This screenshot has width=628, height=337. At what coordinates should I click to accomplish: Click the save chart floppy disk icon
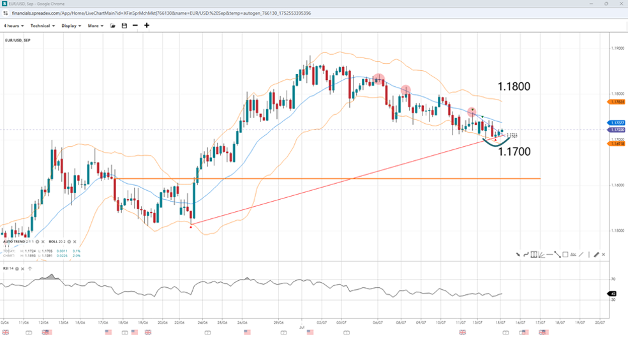click(124, 26)
